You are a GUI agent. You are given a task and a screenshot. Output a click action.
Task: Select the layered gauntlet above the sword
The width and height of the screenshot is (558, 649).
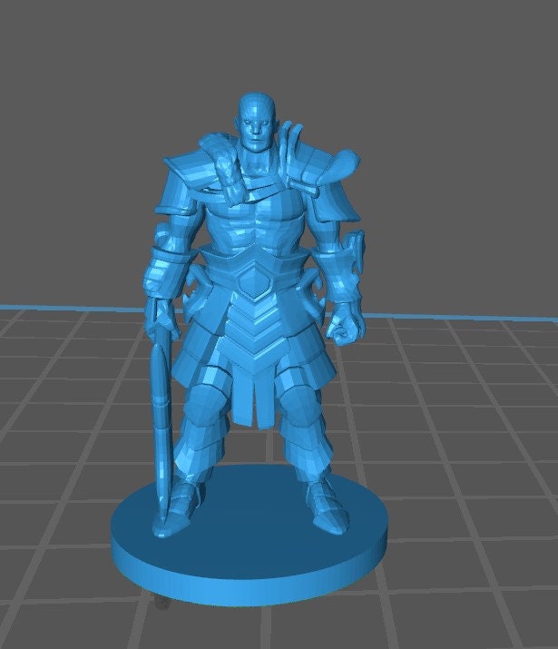[x=167, y=263]
